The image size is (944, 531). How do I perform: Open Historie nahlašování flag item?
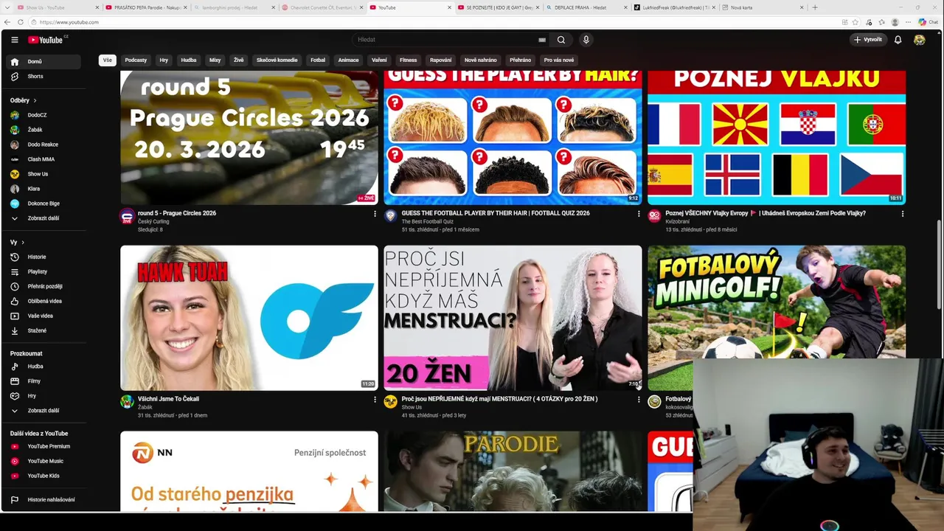(44, 499)
